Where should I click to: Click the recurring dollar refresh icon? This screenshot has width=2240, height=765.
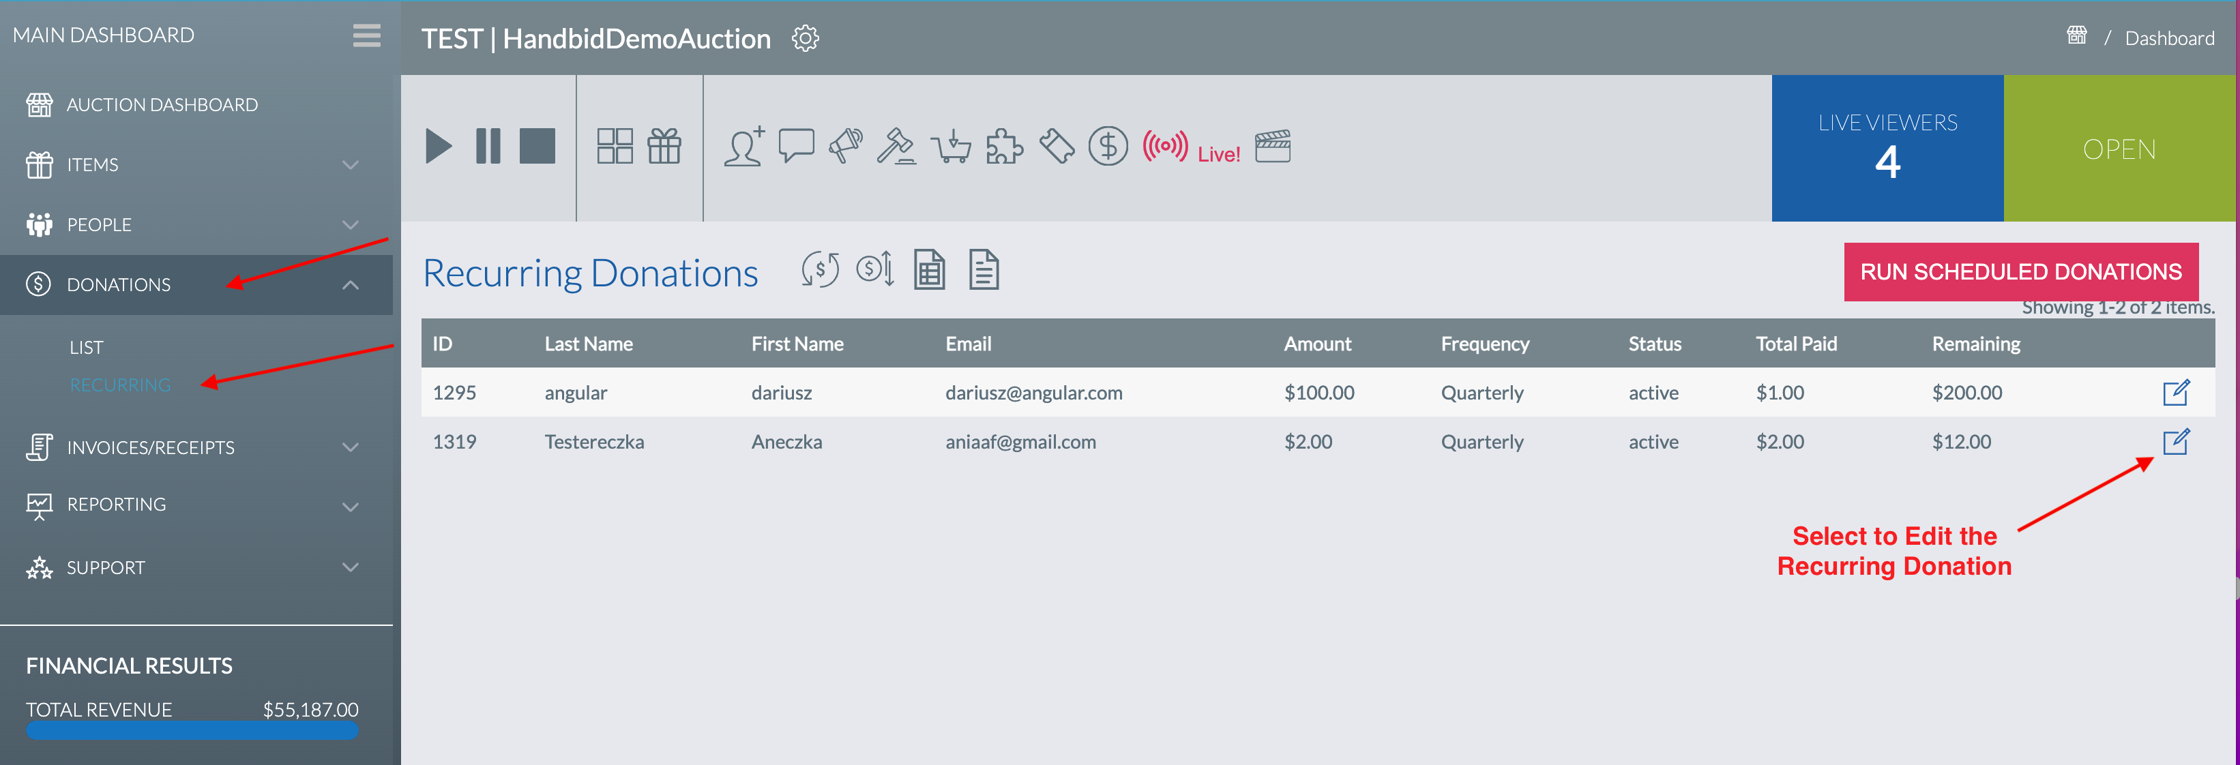[x=820, y=269]
